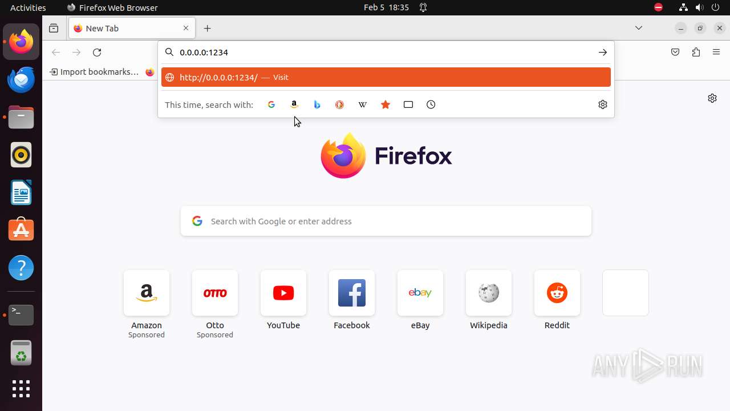The height and width of the screenshot is (411, 730).
Task: Open a new tab with the plus button
Action: coord(208,29)
